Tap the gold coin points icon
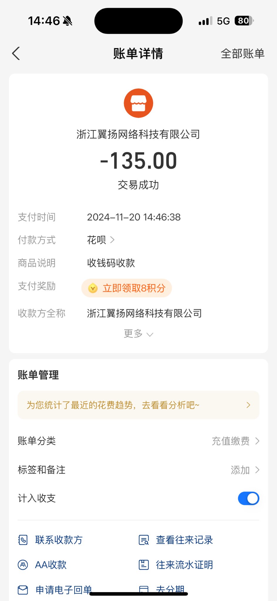Image resolution: width=277 pixels, height=601 pixels. tap(93, 288)
